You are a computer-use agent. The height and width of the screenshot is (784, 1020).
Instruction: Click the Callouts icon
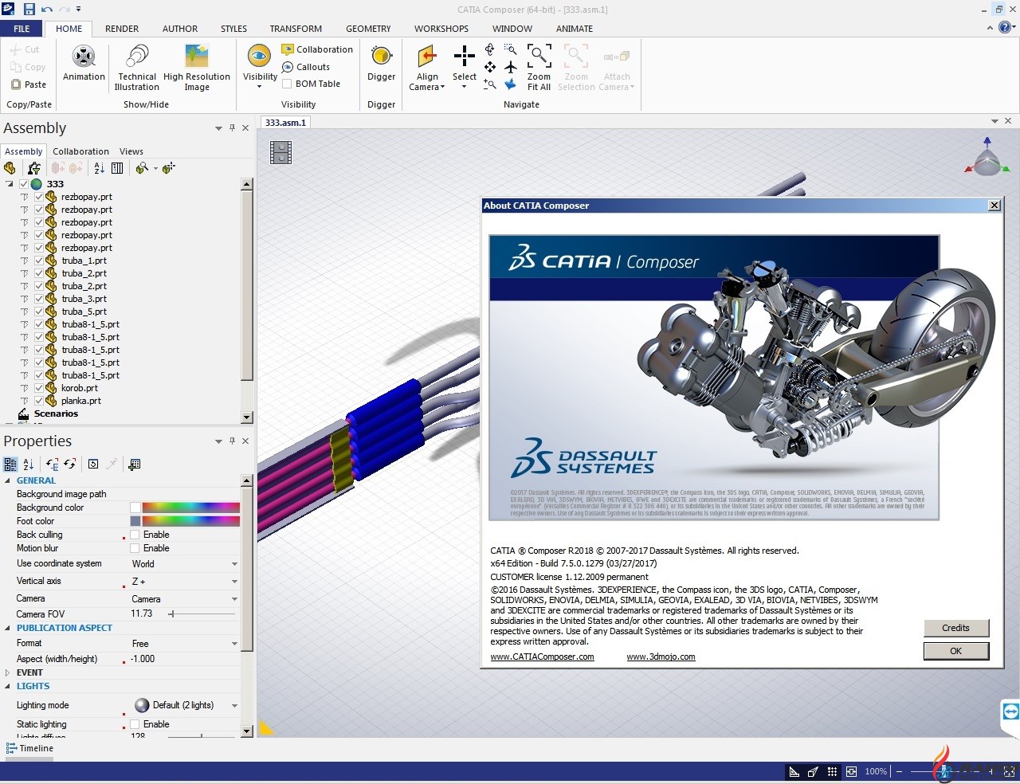[288, 67]
